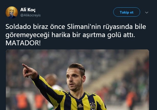Expand the tweet options chevron
157x110 pixels.
click(147, 13)
